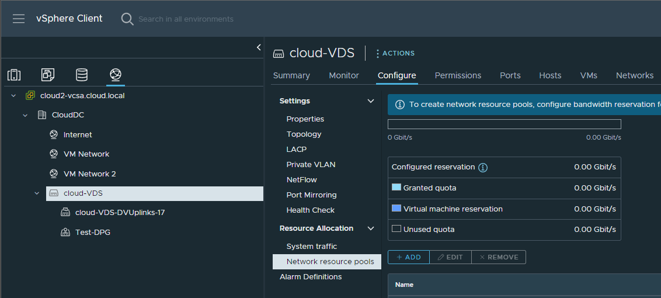Image resolution: width=661 pixels, height=298 pixels.
Task: Click Configured reservation 0.00 Gbit/s value
Action: click(x=595, y=167)
